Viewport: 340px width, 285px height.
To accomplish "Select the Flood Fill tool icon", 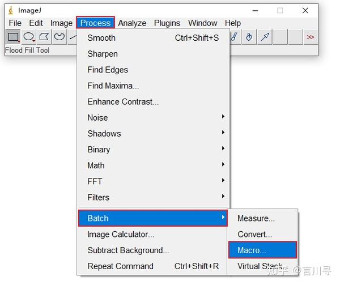I will [x=249, y=37].
